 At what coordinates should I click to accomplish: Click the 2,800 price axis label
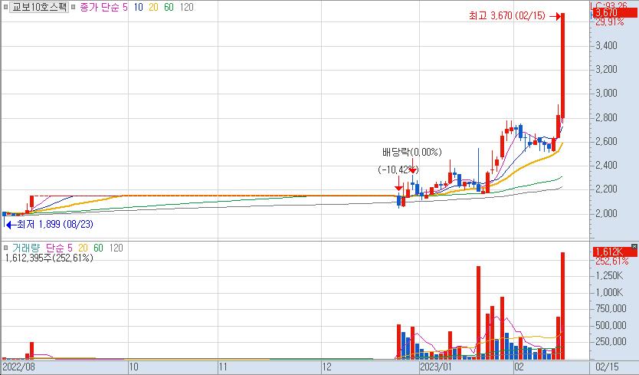[x=606, y=117]
